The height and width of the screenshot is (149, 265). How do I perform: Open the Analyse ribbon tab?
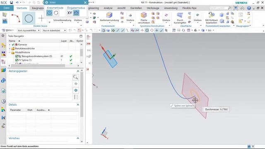(x=108, y=8)
